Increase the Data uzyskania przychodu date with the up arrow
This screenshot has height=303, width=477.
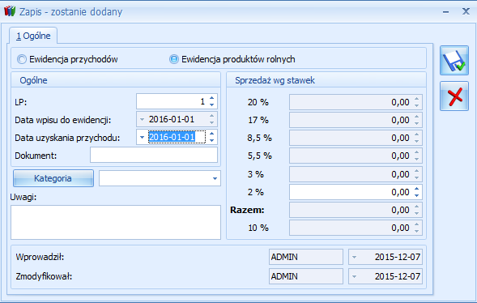tap(211, 134)
